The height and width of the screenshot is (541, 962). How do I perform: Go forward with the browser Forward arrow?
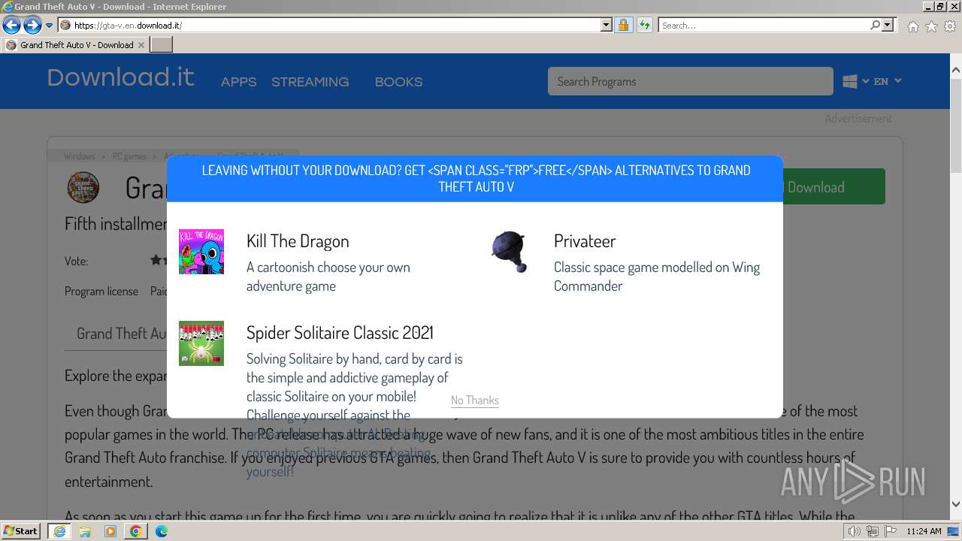(x=32, y=26)
